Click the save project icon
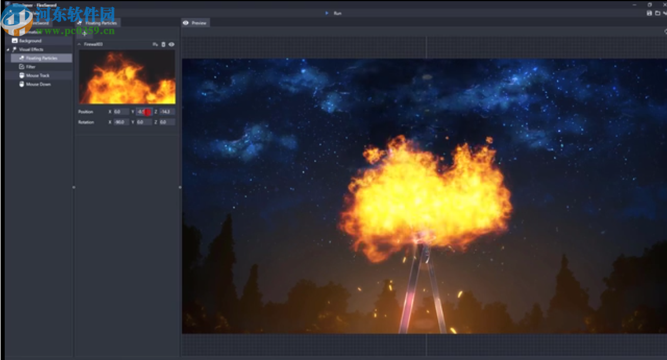Screen dimensions: 667x360 [x=649, y=13]
